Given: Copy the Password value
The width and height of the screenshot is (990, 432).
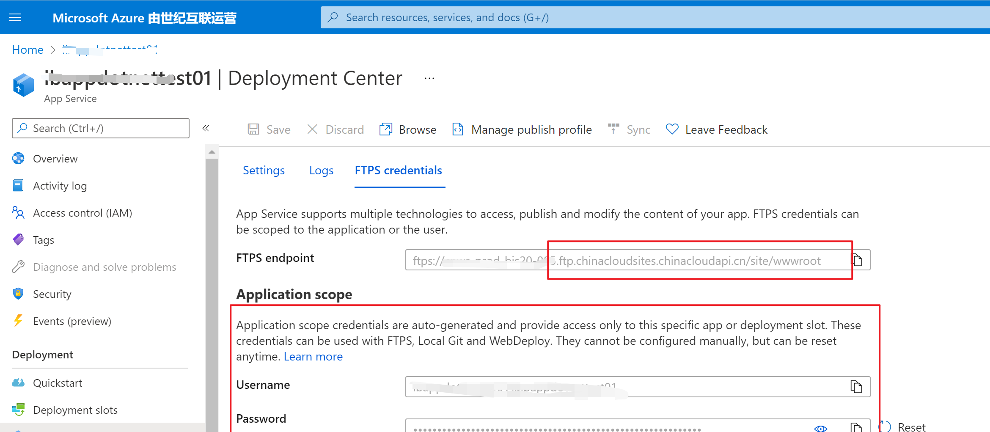Looking at the screenshot, I should [x=856, y=426].
